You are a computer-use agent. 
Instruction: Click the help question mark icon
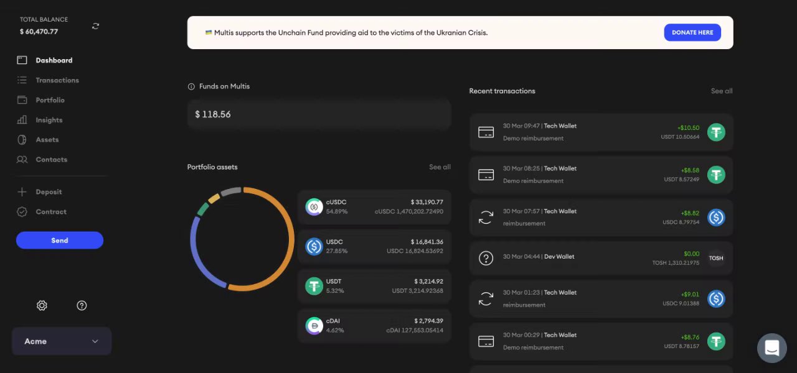tap(82, 305)
